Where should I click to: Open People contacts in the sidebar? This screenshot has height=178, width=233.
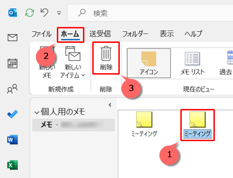point(13,89)
